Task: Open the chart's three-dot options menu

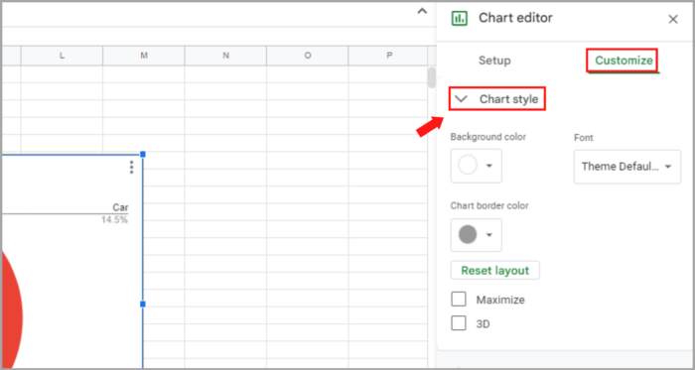Action: [x=131, y=168]
